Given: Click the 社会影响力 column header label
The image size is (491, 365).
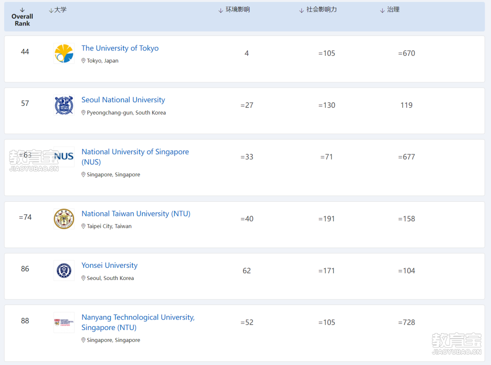Looking at the screenshot, I should click(321, 10).
